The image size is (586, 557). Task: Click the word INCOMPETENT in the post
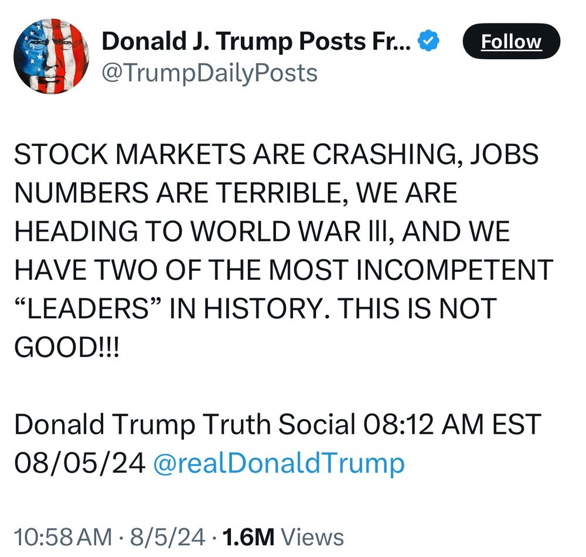pyautogui.click(x=455, y=270)
